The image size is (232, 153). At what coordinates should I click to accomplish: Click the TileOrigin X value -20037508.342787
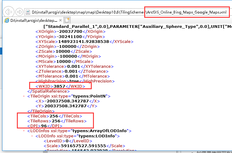(66, 101)
